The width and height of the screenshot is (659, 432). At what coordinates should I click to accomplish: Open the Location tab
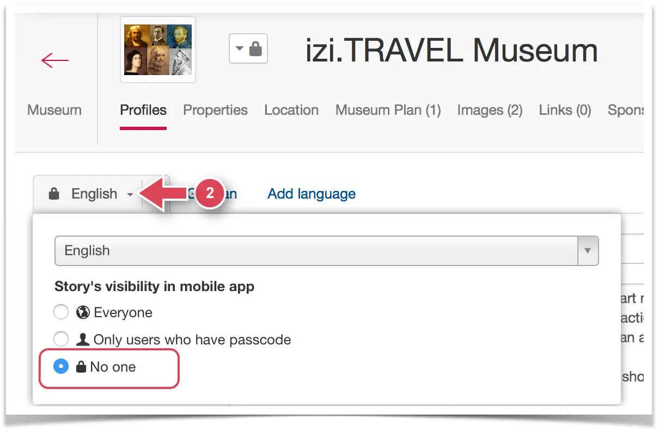[x=291, y=110]
